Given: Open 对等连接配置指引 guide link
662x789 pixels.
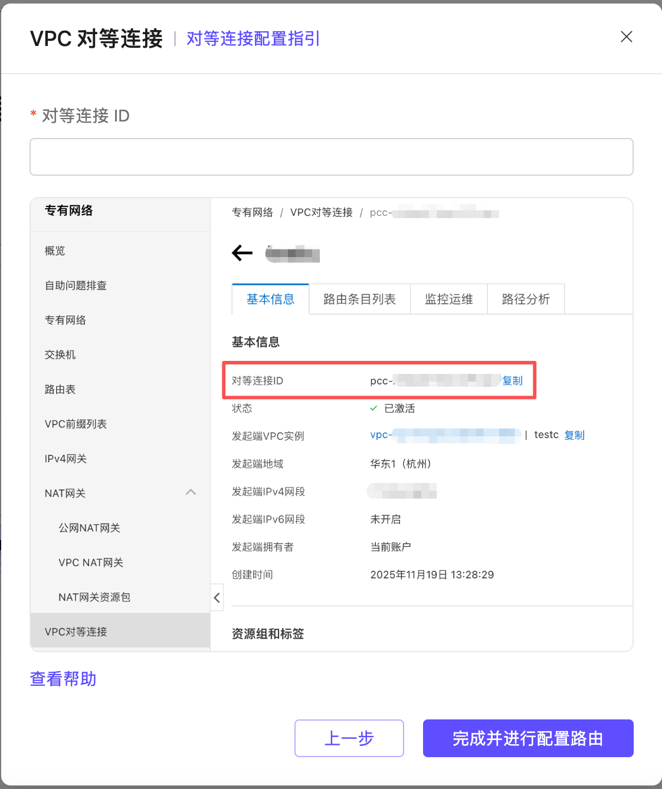Looking at the screenshot, I should click(253, 38).
